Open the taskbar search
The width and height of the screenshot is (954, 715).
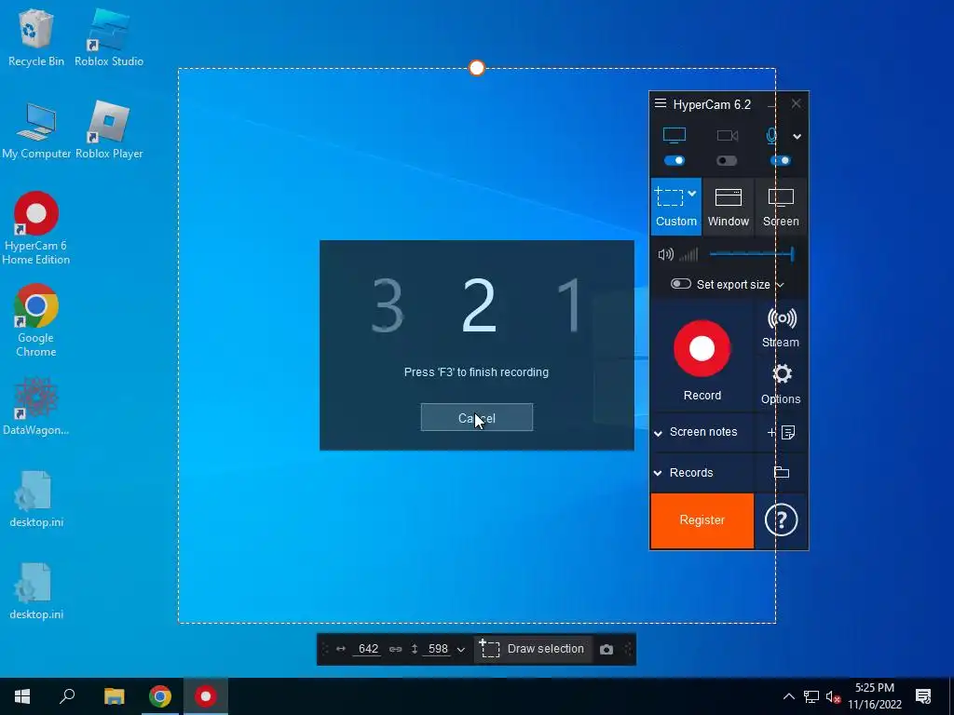pyautogui.click(x=67, y=696)
